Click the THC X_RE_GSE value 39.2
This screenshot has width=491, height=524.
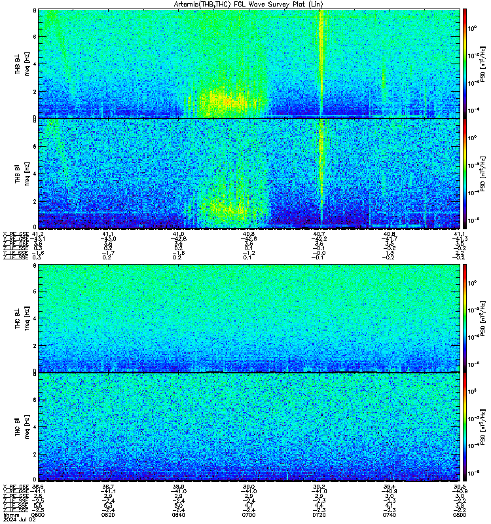[x=319, y=487]
